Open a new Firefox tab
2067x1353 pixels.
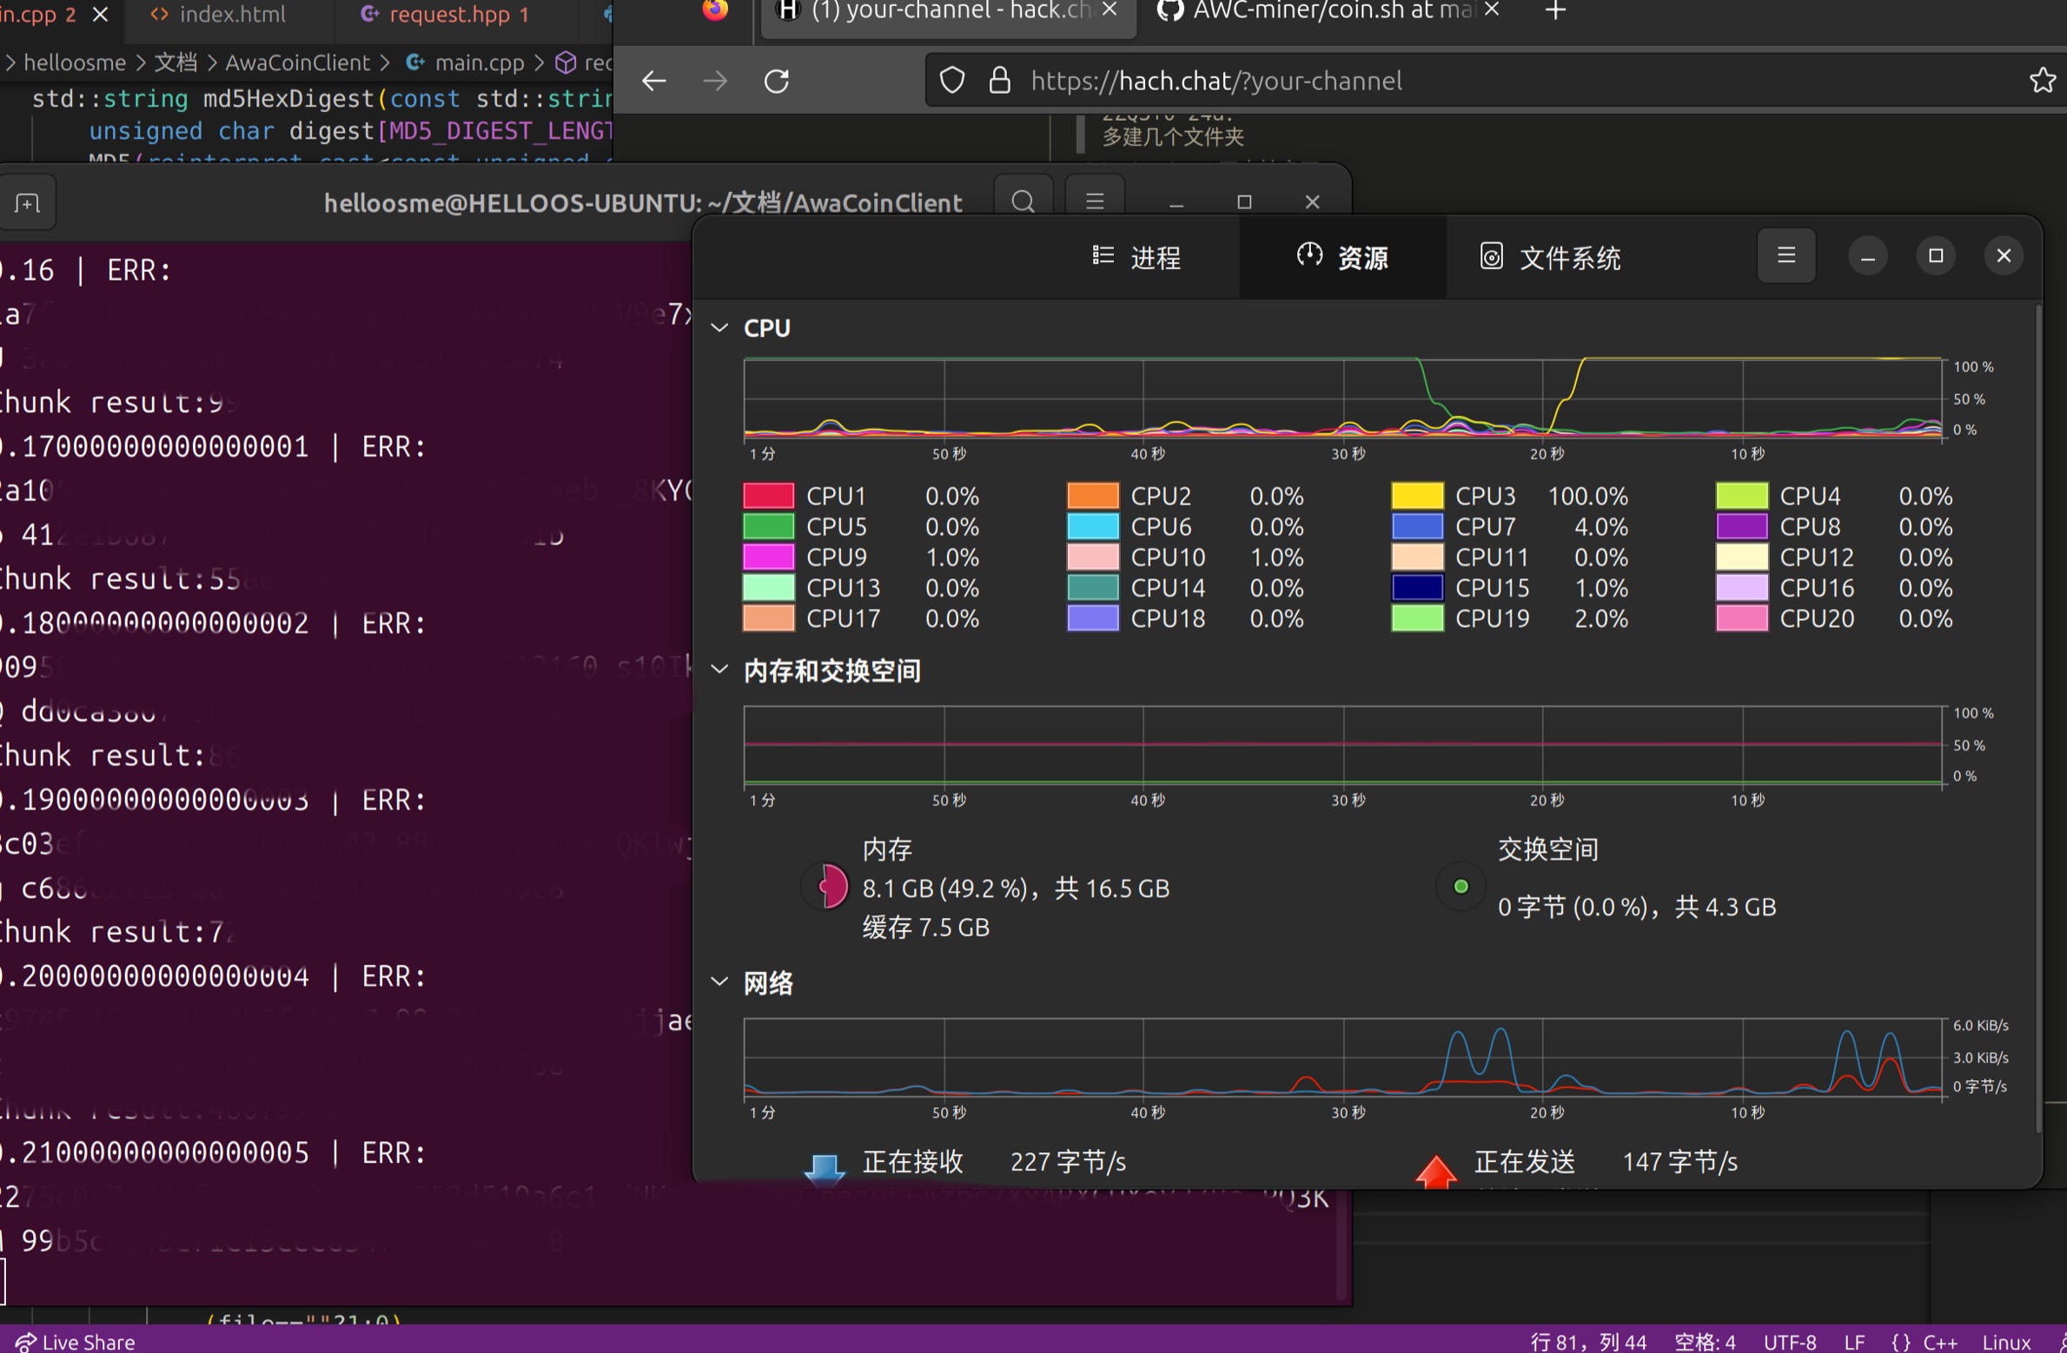tap(1555, 11)
